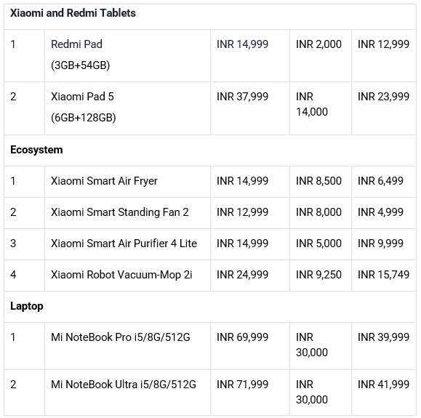The width and height of the screenshot is (421, 418).
Task: Select Xiaomi Smart Air Purifier 4 Lite
Action: (x=124, y=244)
